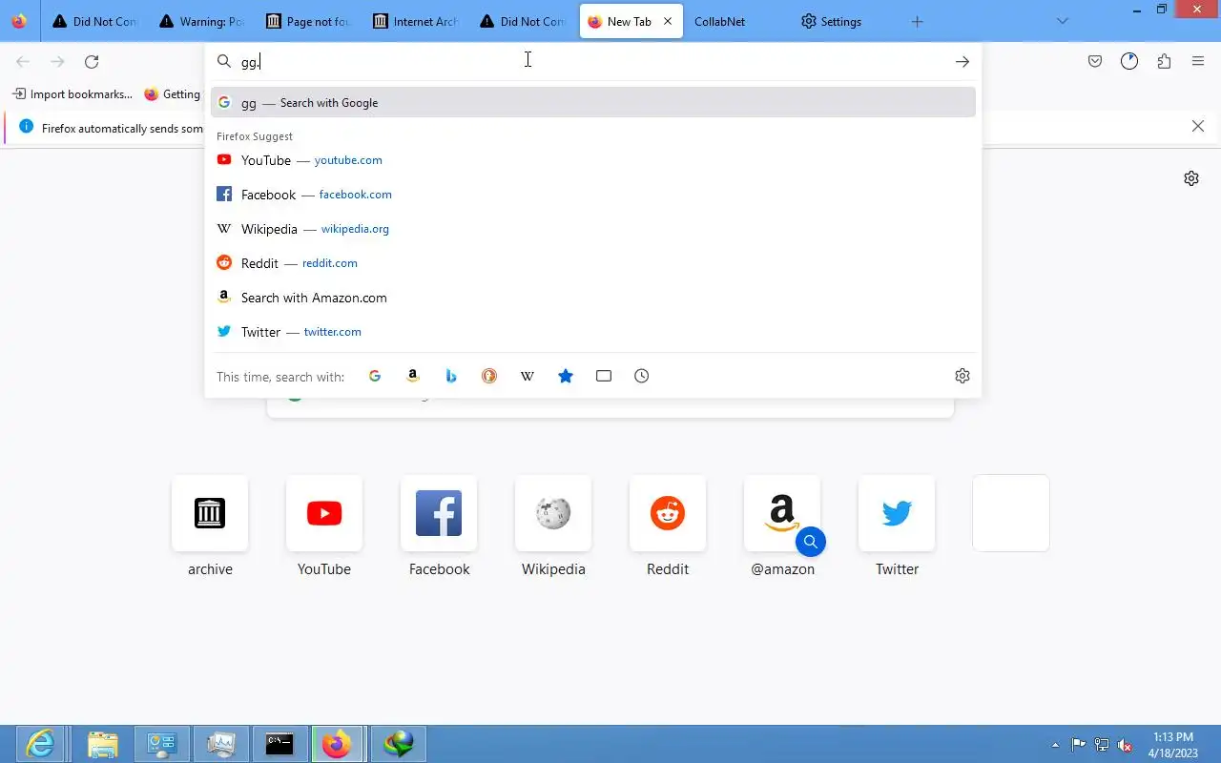1221x763 pixels.
Task: Show hidden system tray icons
Action: pyautogui.click(x=1055, y=745)
